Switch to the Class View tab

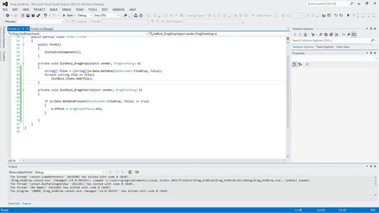click(342, 47)
